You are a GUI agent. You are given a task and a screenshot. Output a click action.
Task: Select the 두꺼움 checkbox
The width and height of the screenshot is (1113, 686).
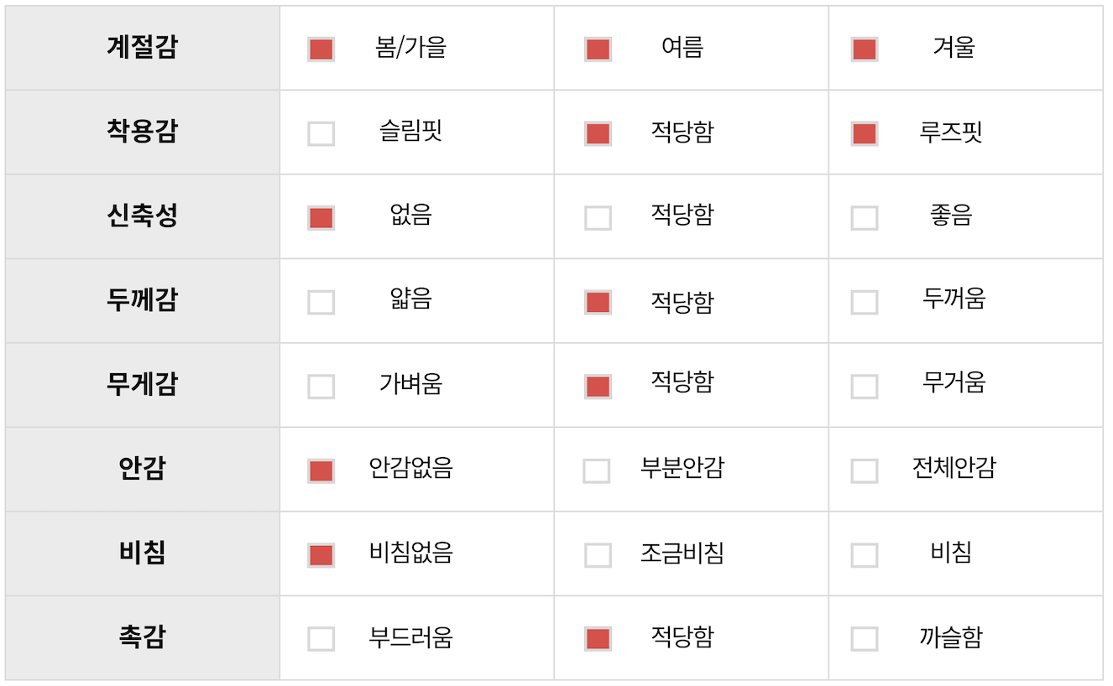pyautogui.click(x=864, y=302)
